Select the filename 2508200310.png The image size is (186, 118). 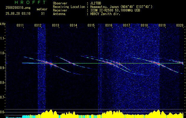(18, 8)
